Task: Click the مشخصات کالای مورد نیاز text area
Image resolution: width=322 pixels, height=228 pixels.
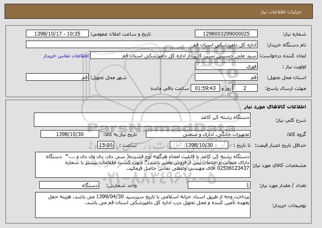Action: 143,165
